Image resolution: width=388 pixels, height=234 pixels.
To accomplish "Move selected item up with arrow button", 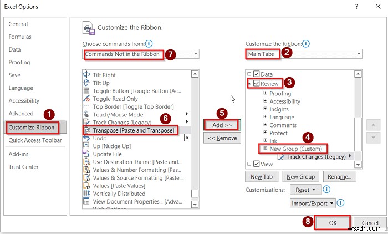I will 373,125.
